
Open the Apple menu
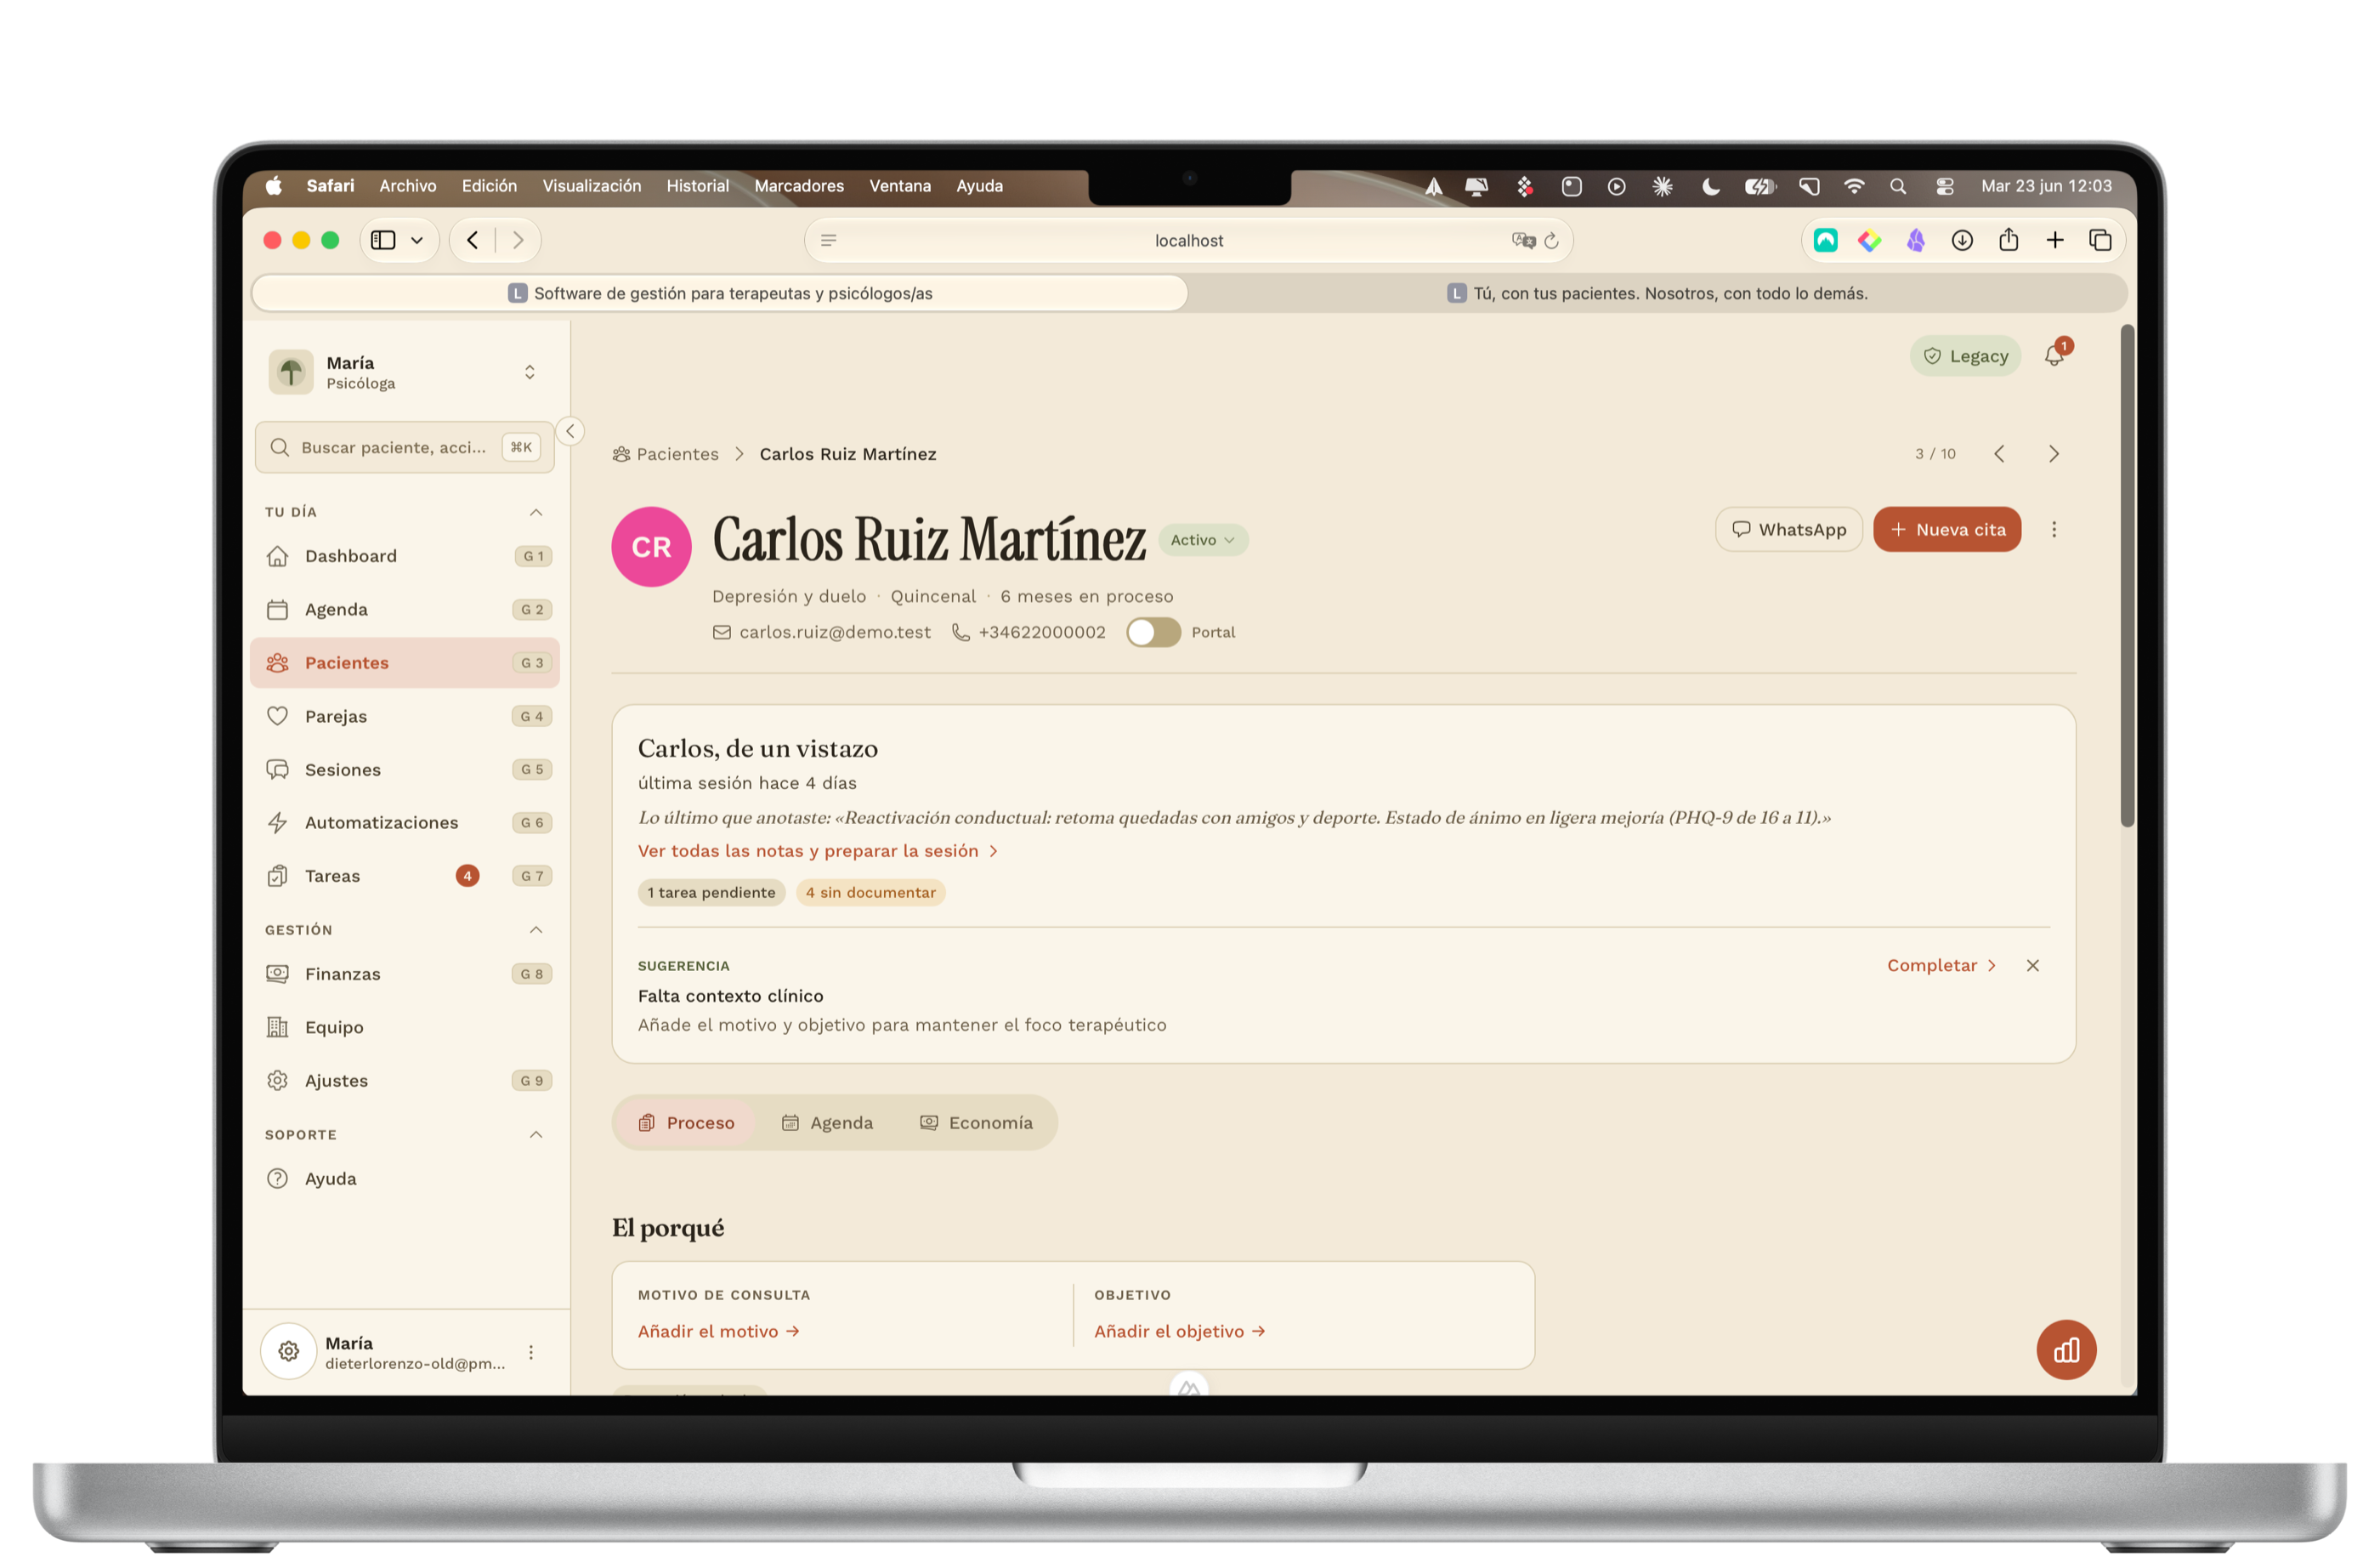[273, 185]
